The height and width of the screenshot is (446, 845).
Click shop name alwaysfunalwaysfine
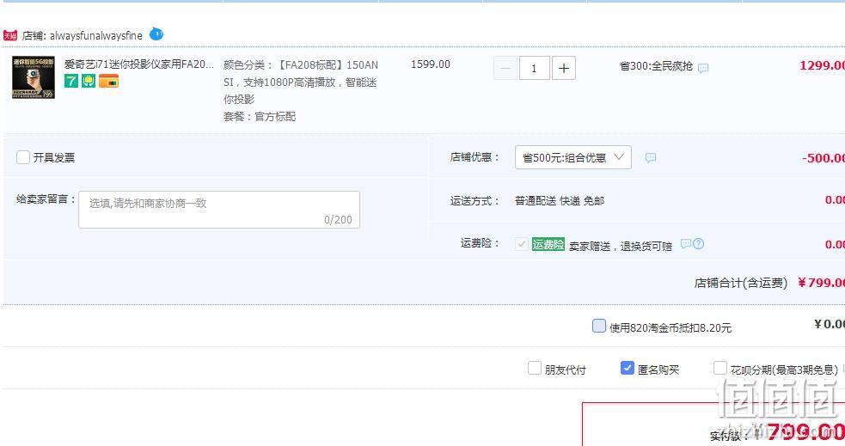(x=96, y=35)
